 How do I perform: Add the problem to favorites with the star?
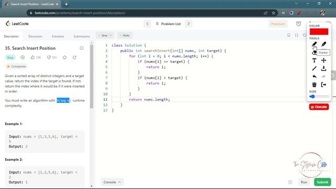pos(65,57)
